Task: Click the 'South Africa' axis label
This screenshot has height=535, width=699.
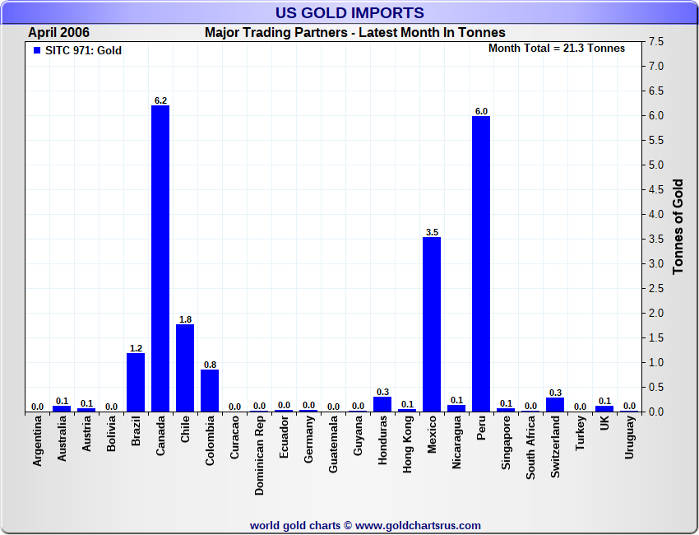Action: 530,448
